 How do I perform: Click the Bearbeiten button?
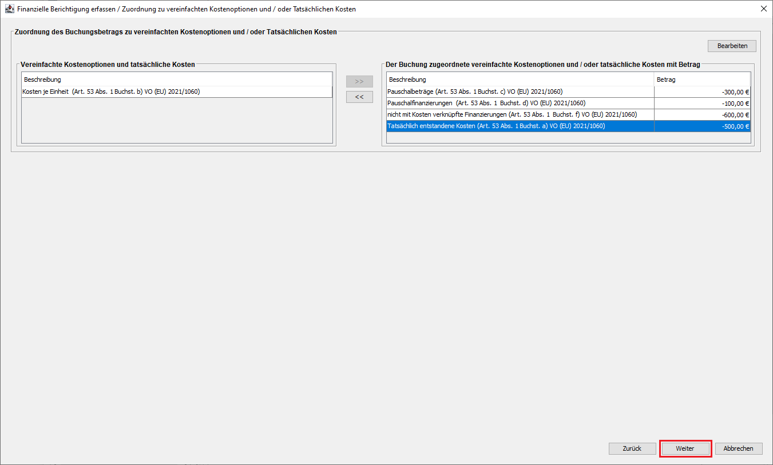pyautogui.click(x=732, y=46)
